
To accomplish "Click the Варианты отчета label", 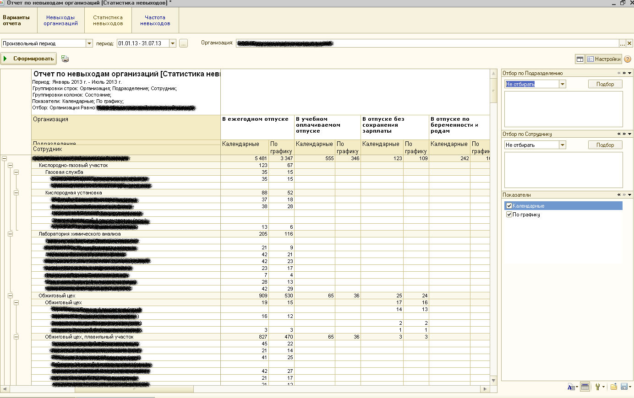I will pyautogui.click(x=16, y=21).
